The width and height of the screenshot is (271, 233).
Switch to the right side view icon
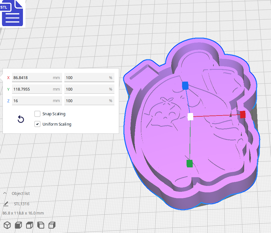tap(52, 225)
